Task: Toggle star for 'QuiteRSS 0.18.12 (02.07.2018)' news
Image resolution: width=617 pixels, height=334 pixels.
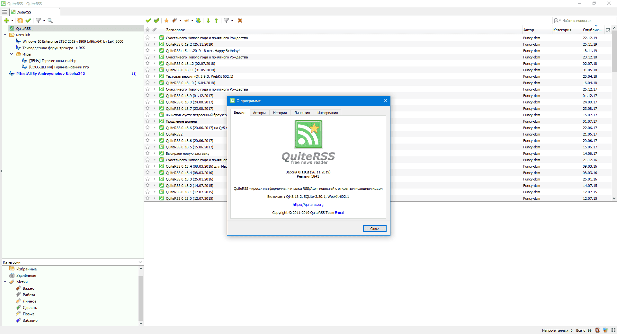Action: coord(148,64)
